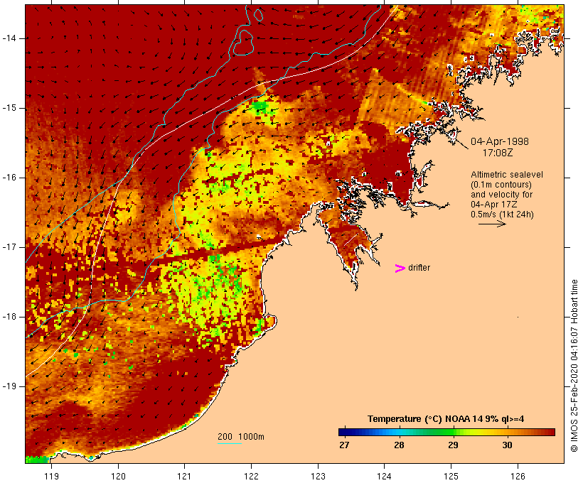
Task: Click the 'drifter' legend label
Action: pyautogui.click(x=419, y=268)
